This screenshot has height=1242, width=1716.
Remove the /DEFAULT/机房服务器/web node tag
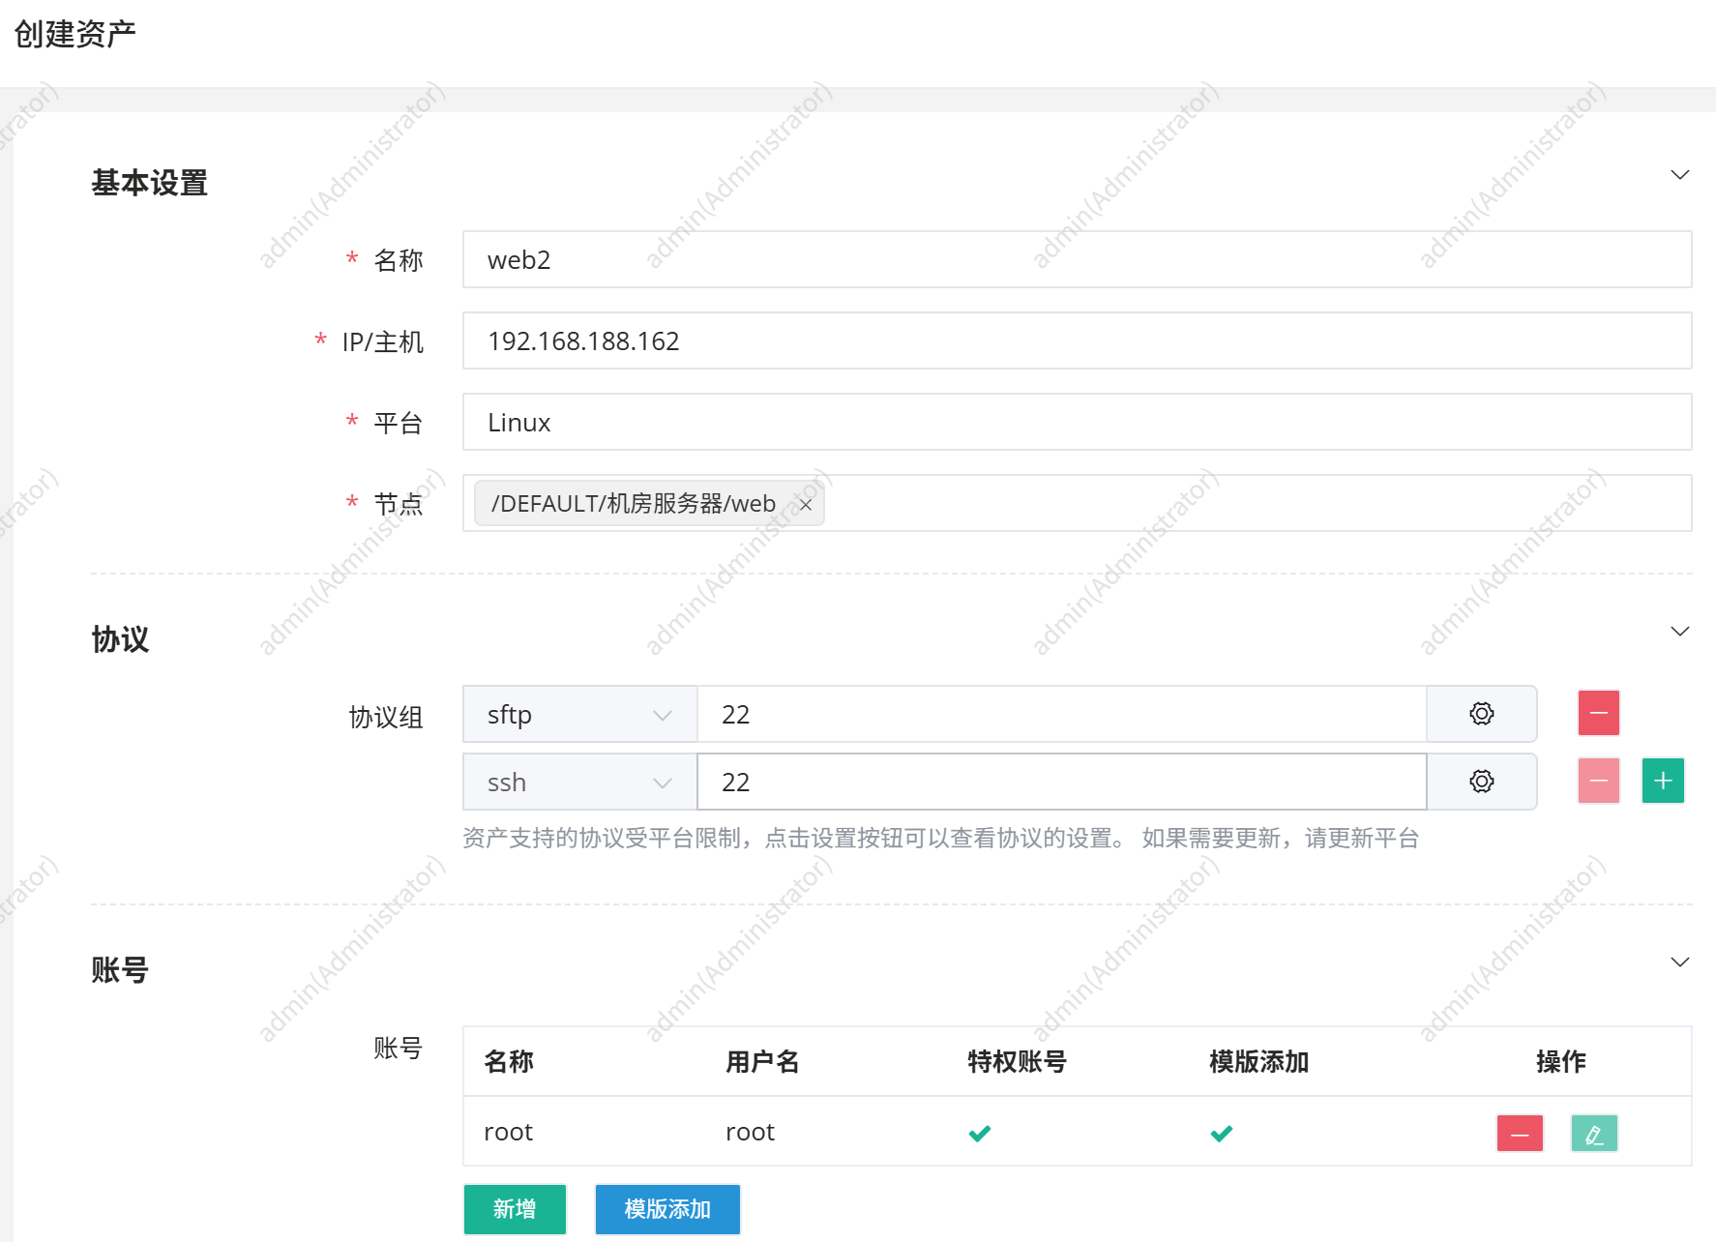click(x=805, y=504)
